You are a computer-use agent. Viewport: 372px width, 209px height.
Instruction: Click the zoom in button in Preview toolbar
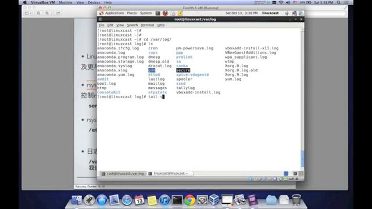[47, 13]
